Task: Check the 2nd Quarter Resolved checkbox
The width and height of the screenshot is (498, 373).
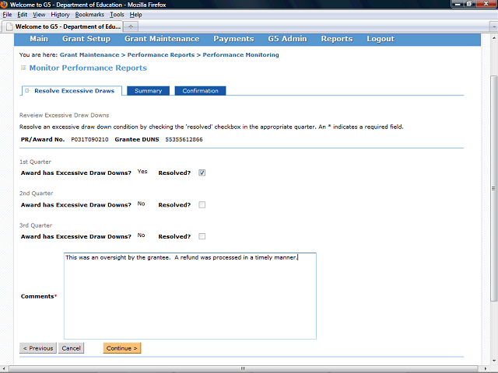Action: click(x=202, y=205)
